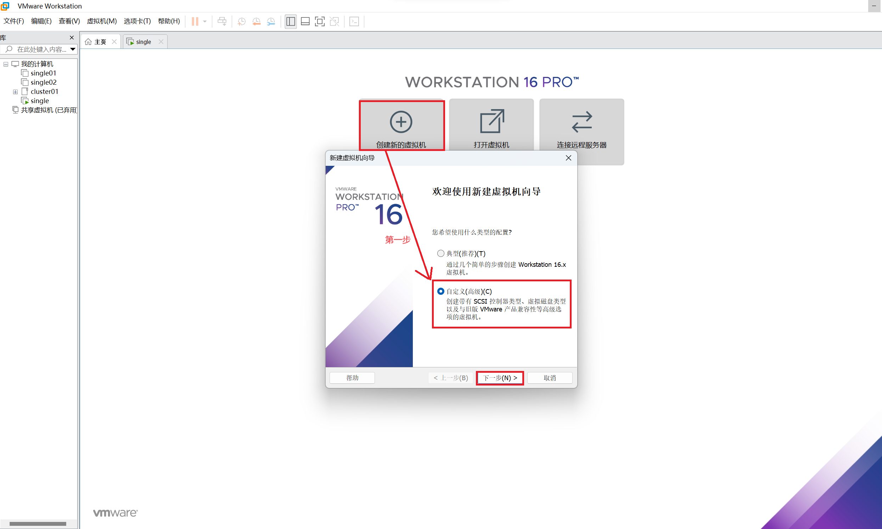
Task: Click the console view toolbar icon
Action: (x=354, y=21)
